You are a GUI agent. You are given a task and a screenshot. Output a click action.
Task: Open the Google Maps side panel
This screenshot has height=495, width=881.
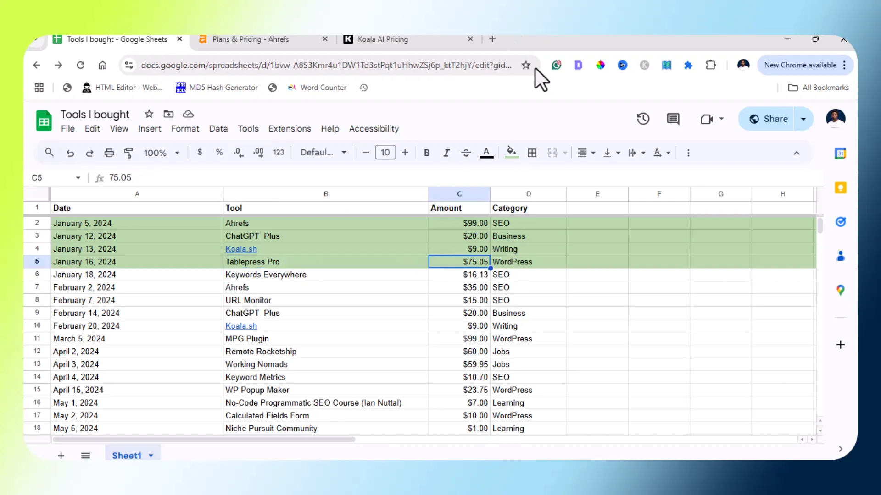click(840, 290)
